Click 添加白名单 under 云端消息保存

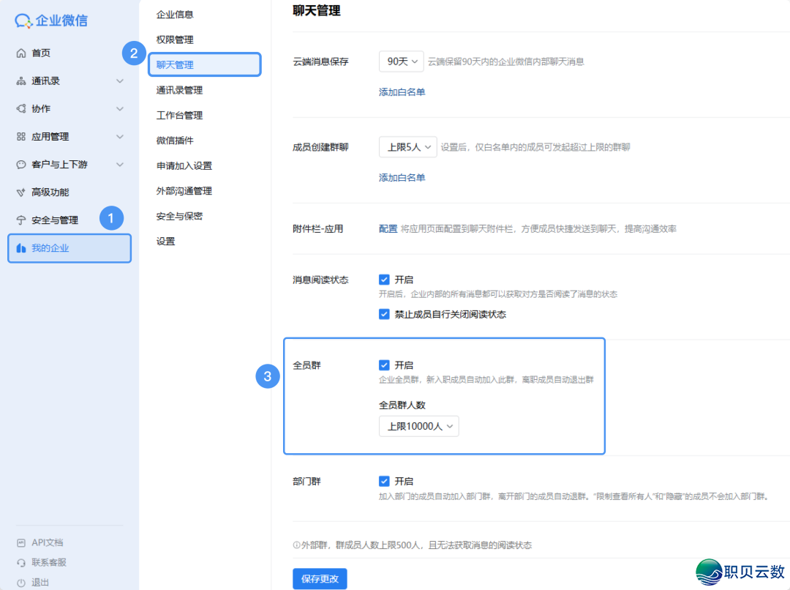402,92
